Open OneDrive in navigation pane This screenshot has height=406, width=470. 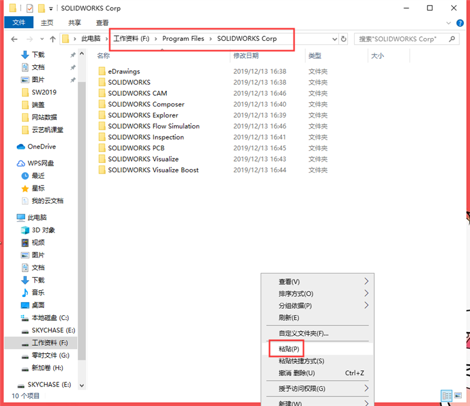[x=41, y=147]
